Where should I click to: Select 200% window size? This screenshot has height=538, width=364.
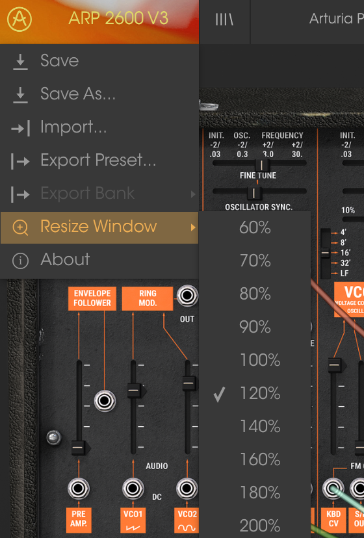click(255, 525)
